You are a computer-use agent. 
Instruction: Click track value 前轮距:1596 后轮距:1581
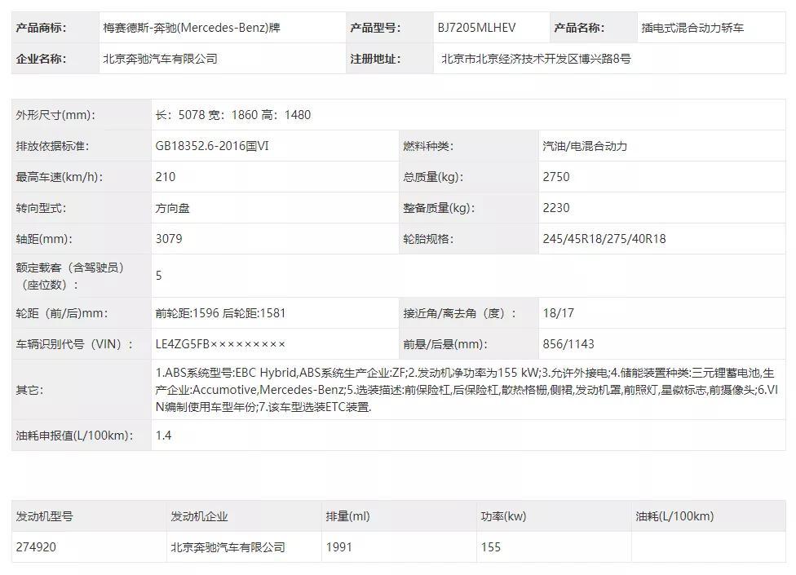(220, 313)
